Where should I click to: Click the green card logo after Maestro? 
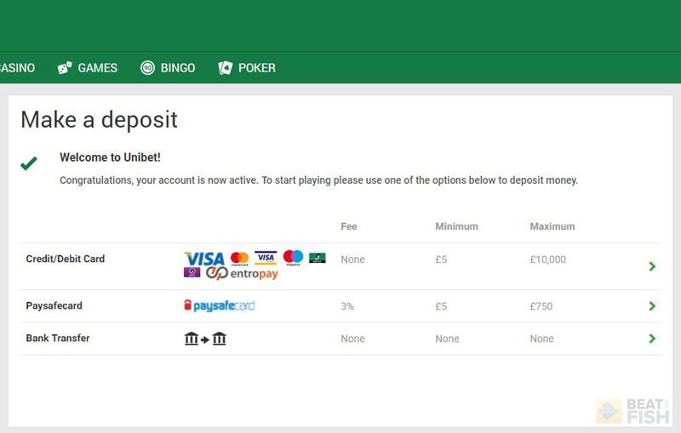(x=318, y=258)
